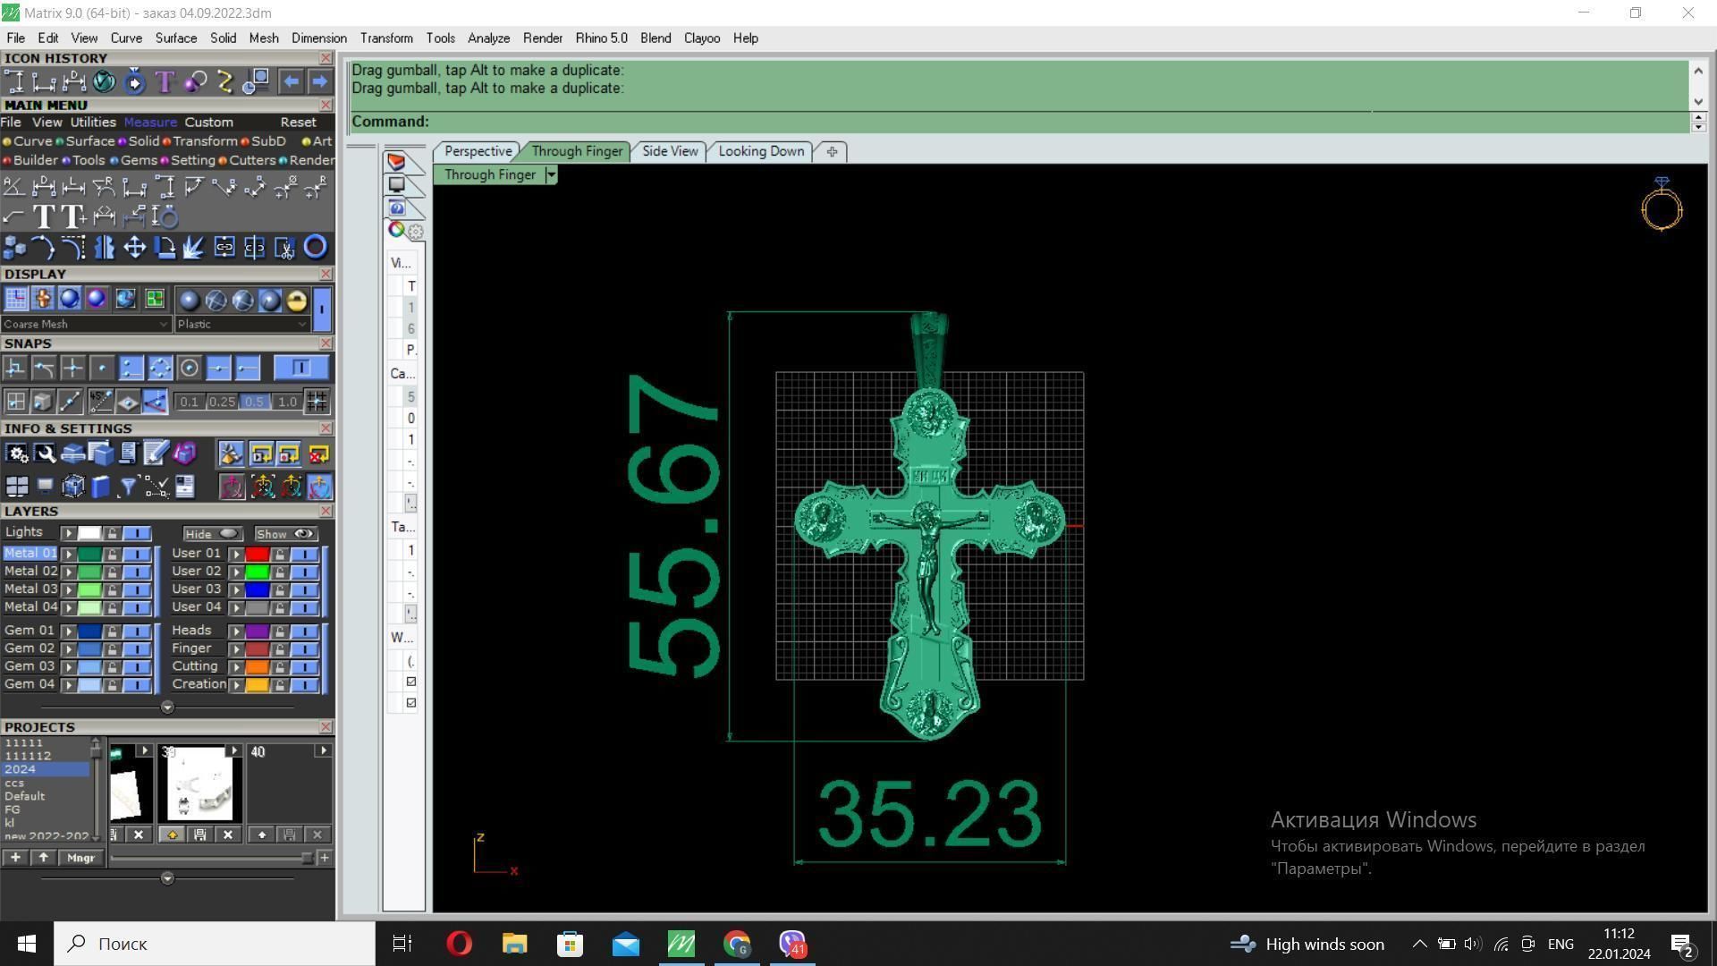Click the printer icon in Info & Settings
This screenshot has height=966, width=1717.
[x=72, y=454]
